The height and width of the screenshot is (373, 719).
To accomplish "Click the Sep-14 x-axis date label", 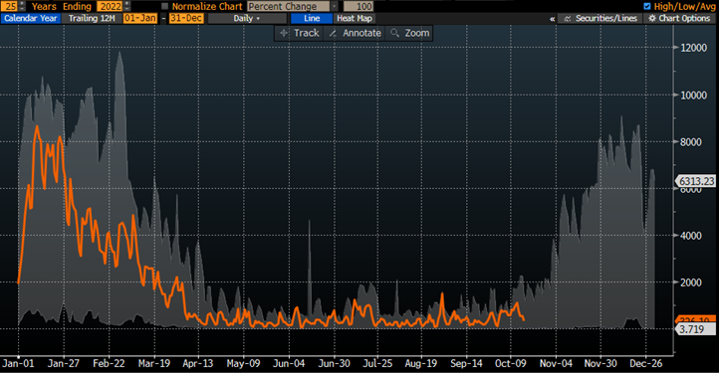I will point(466,363).
